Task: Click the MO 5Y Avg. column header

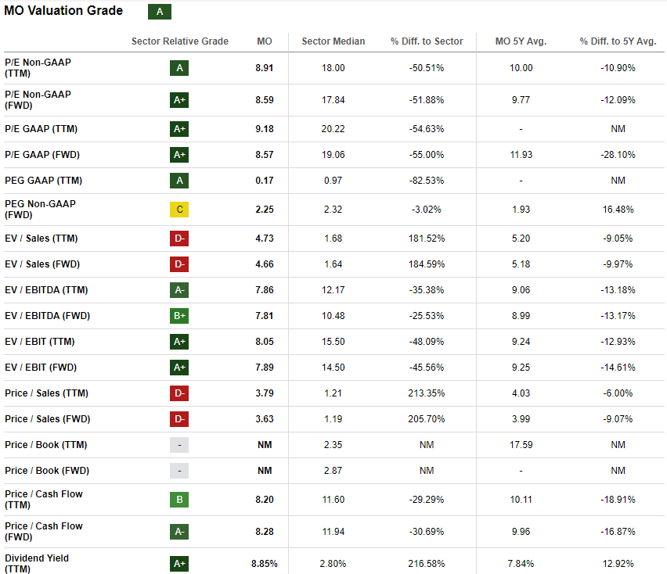Action: [521, 41]
